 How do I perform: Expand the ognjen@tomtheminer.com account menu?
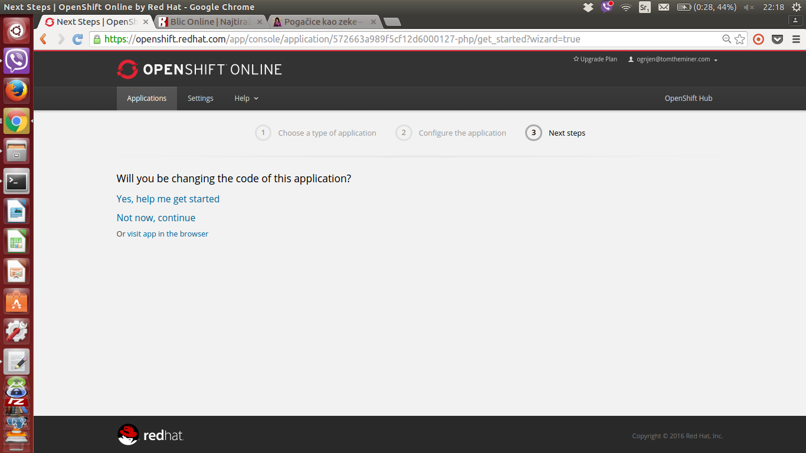point(673,60)
